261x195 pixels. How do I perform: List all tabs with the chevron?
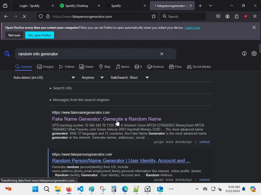pyautogui.click(x=210, y=6)
